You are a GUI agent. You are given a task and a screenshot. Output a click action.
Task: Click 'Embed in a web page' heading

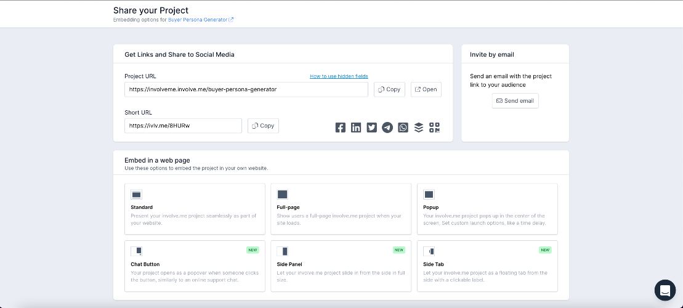coord(157,160)
